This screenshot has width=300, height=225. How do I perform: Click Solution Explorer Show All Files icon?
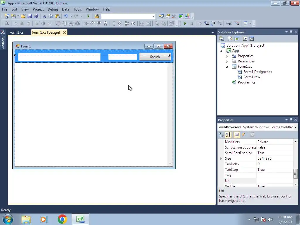point(230,39)
